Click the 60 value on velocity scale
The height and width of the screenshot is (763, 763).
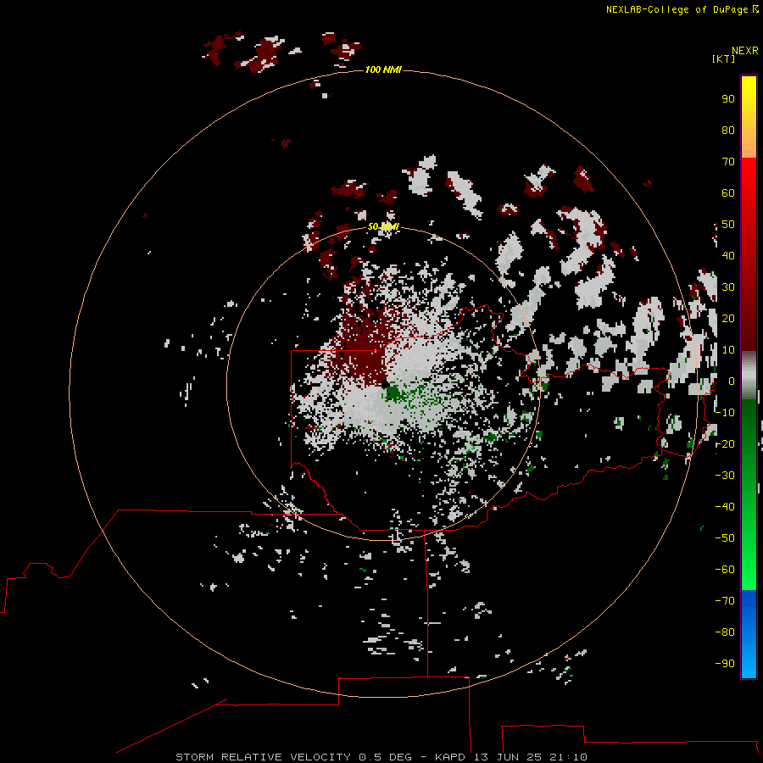pos(728,193)
